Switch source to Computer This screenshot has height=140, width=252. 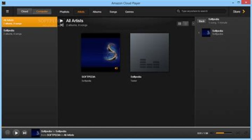tap(42, 12)
